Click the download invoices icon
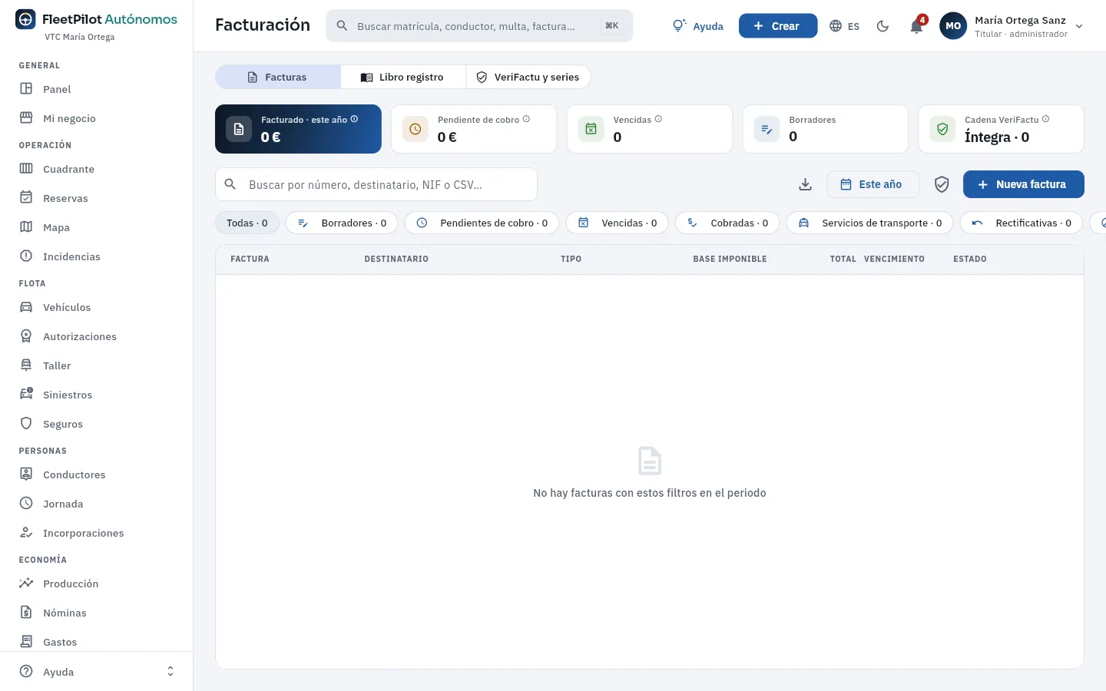The height and width of the screenshot is (691, 1106). [x=805, y=184]
